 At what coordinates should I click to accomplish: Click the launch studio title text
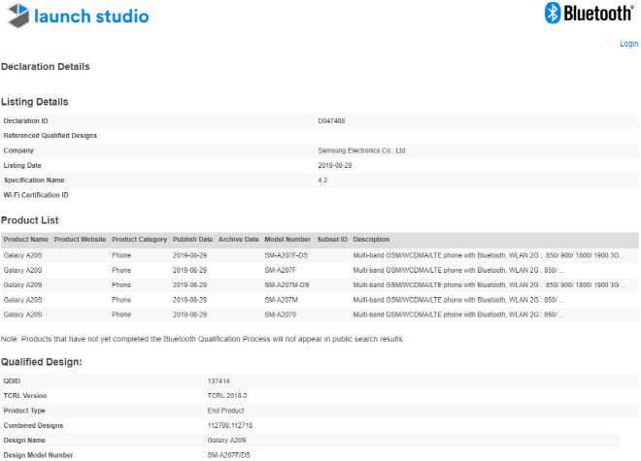click(x=91, y=16)
